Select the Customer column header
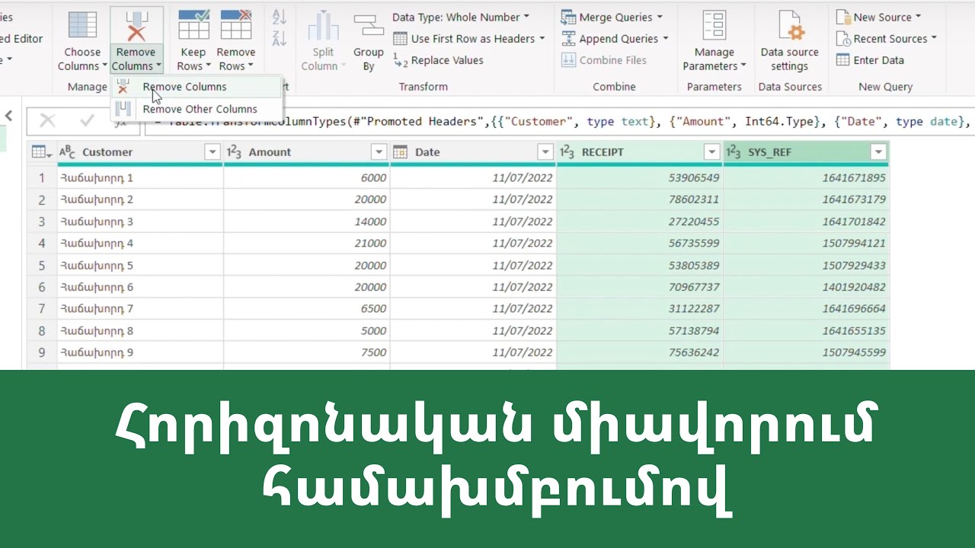The image size is (975, 548). point(141,152)
